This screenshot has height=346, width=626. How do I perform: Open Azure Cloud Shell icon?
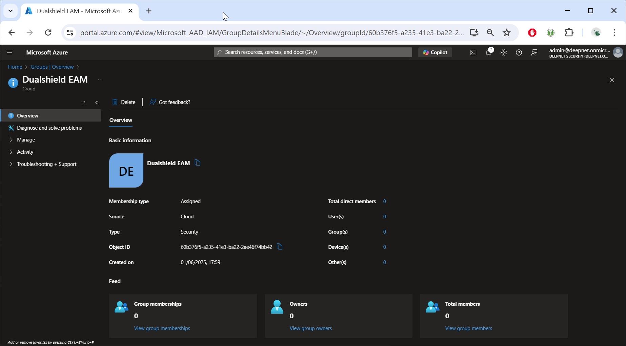click(x=473, y=52)
